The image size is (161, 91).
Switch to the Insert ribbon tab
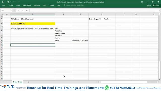(x=18, y=5)
